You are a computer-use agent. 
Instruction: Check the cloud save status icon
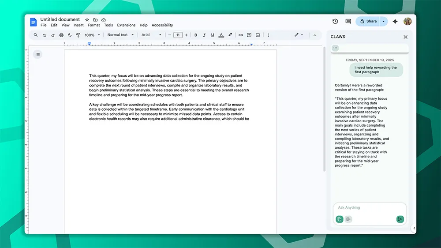(104, 20)
